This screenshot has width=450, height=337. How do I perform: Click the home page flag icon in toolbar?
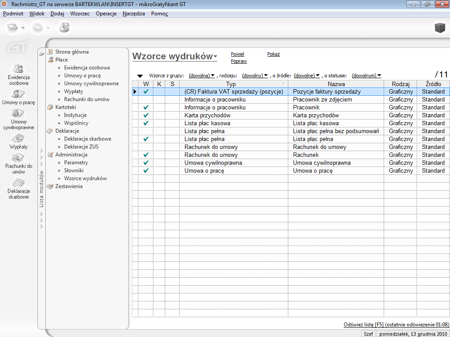pyautogui.click(x=64, y=28)
